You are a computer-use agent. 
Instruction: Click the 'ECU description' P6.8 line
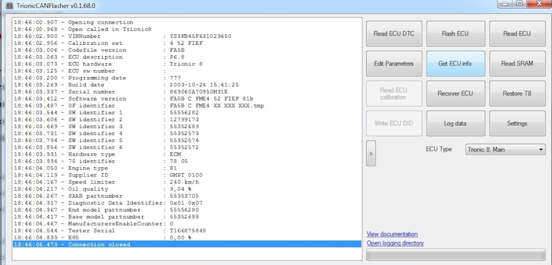(x=187, y=57)
